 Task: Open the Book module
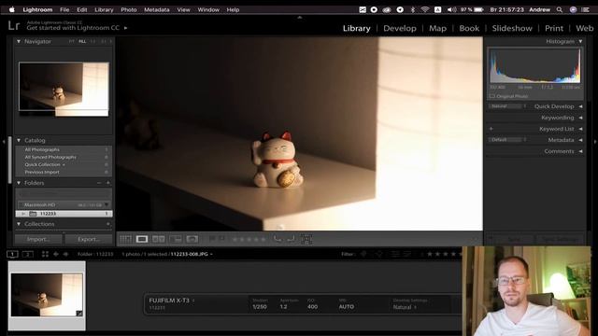point(469,28)
